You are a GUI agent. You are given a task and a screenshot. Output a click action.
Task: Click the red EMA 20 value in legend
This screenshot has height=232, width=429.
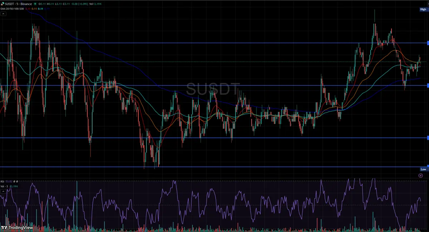(x=28, y=9)
